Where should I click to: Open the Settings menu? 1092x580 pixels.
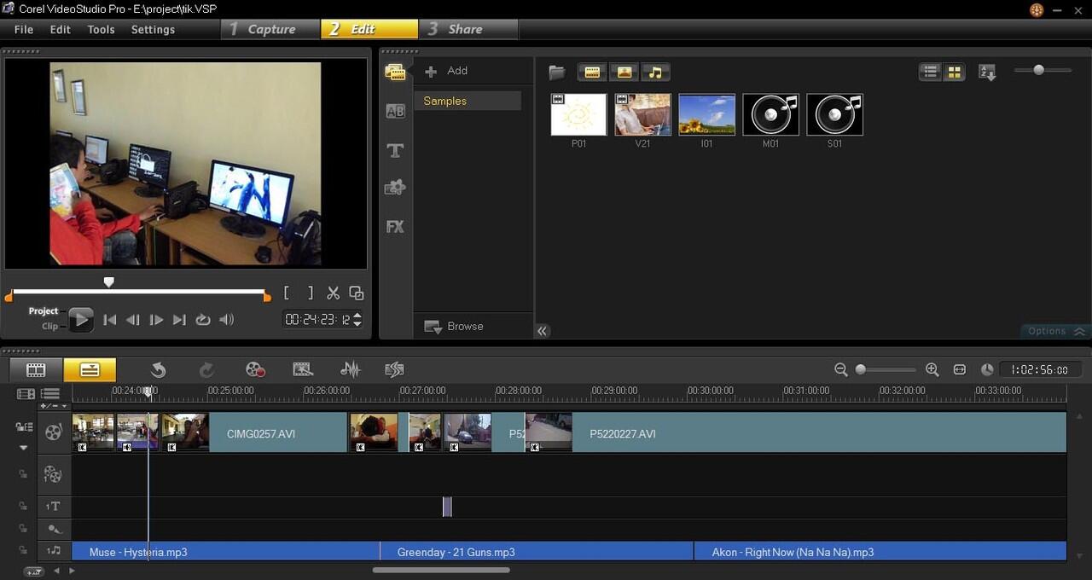153,29
